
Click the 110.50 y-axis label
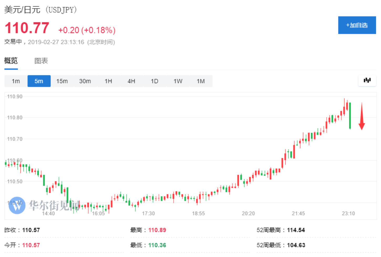click(15, 181)
